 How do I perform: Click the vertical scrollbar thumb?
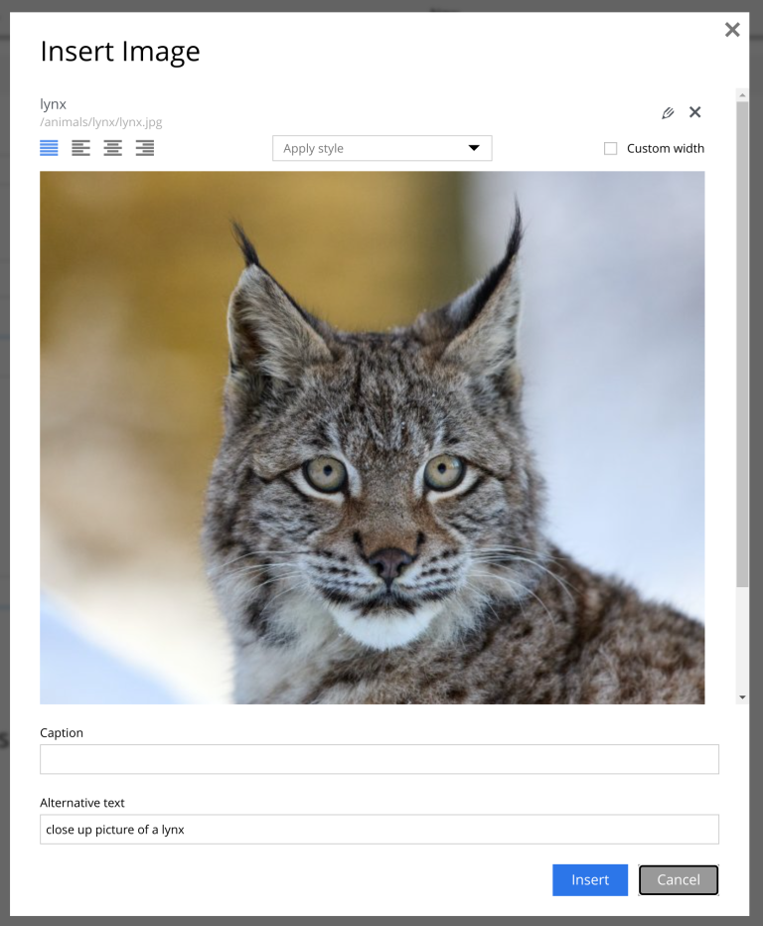tap(742, 345)
